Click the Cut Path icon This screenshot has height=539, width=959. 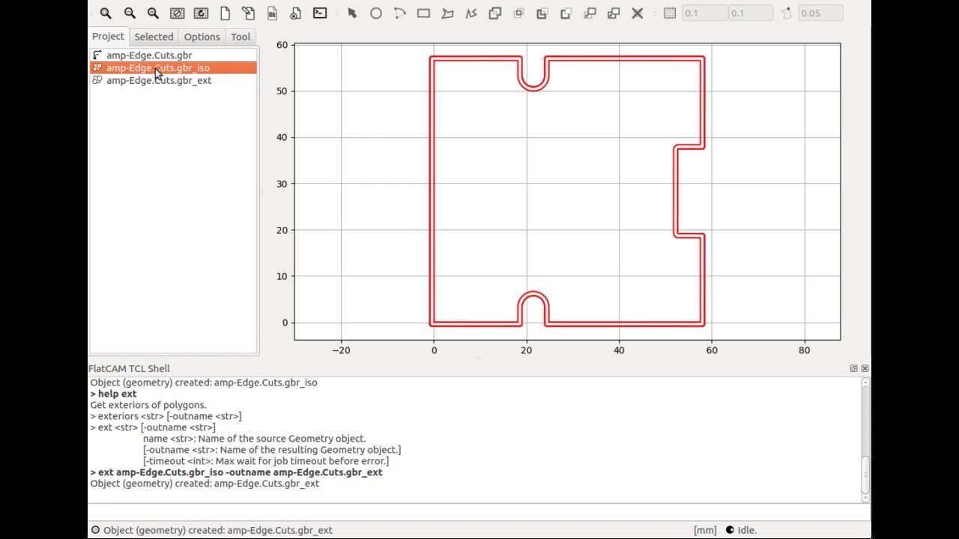pyautogui.click(x=566, y=13)
